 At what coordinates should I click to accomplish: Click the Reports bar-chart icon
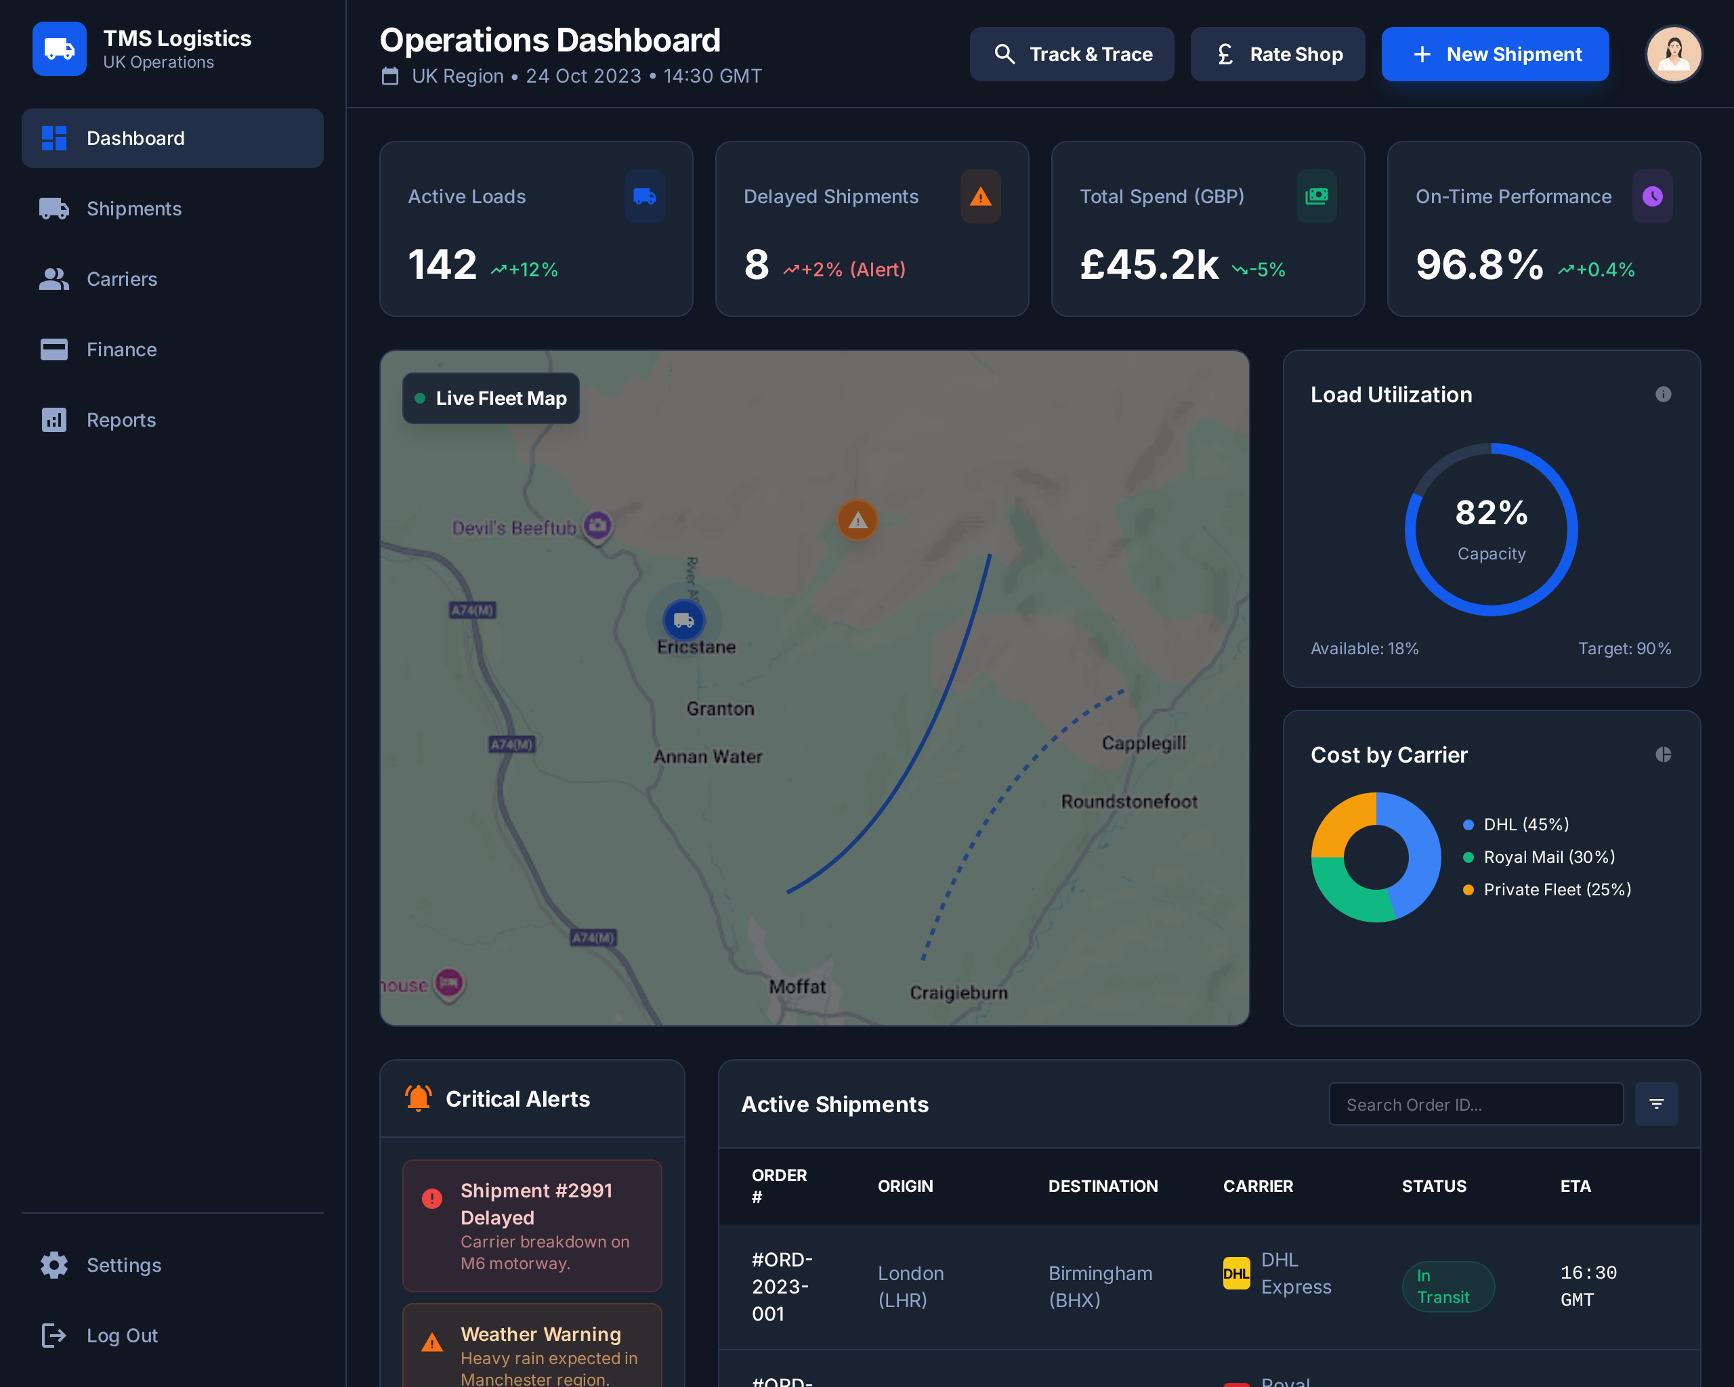tap(53, 419)
